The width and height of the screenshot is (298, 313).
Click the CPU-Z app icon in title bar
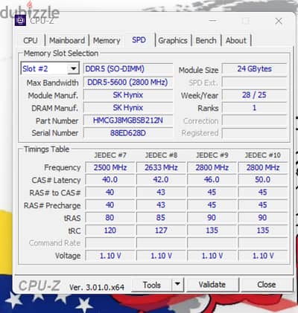[x=20, y=20]
